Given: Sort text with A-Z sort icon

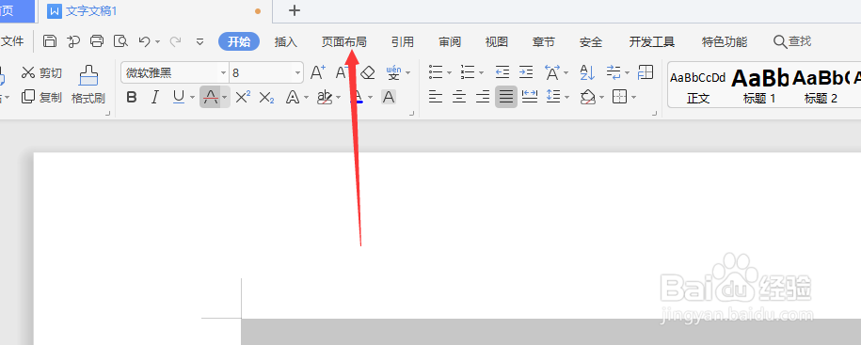Looking at the screenshot, I should 587,71.
